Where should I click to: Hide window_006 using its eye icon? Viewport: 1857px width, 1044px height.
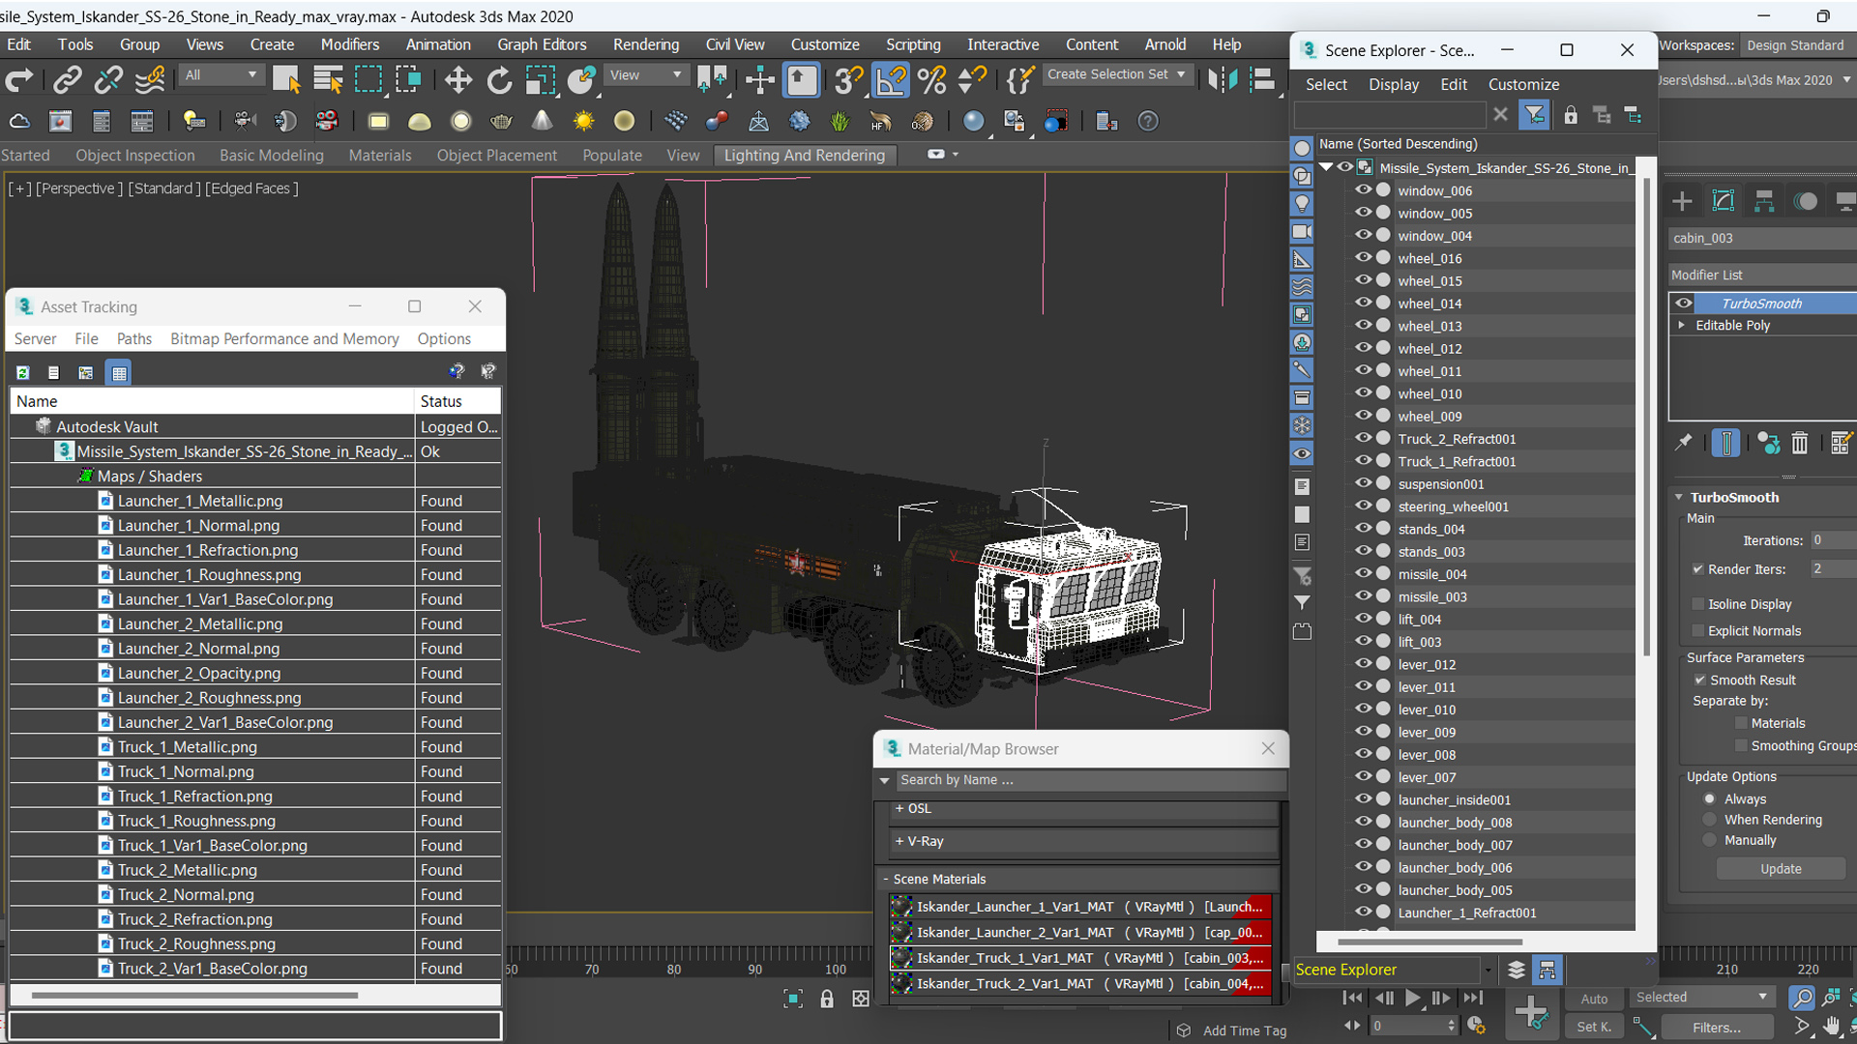(1363, 190)
